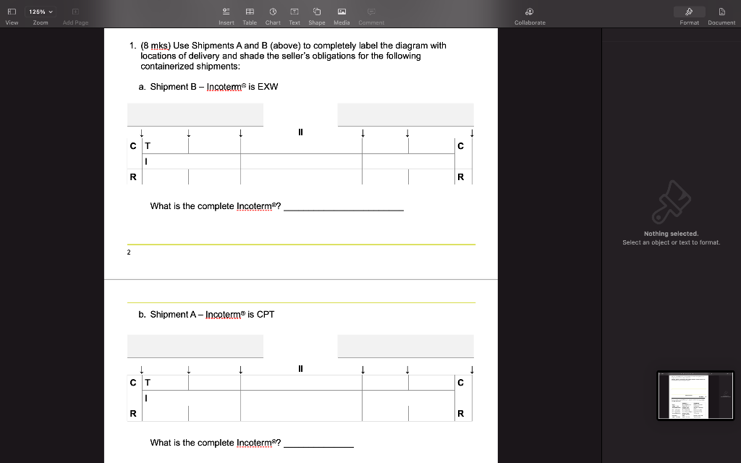Click the gray label box above Shipment B diagram
The width and height of the screenshot is (741, 463).
[195, 114]
